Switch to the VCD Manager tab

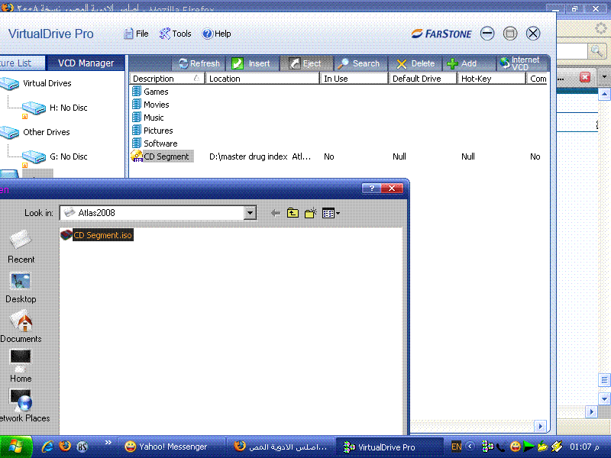coord(86,63)
